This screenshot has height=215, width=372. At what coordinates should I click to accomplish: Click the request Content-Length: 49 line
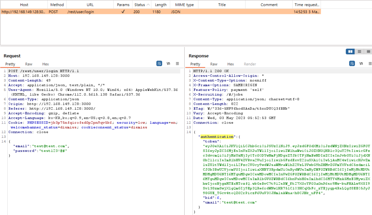click(29, 80)
